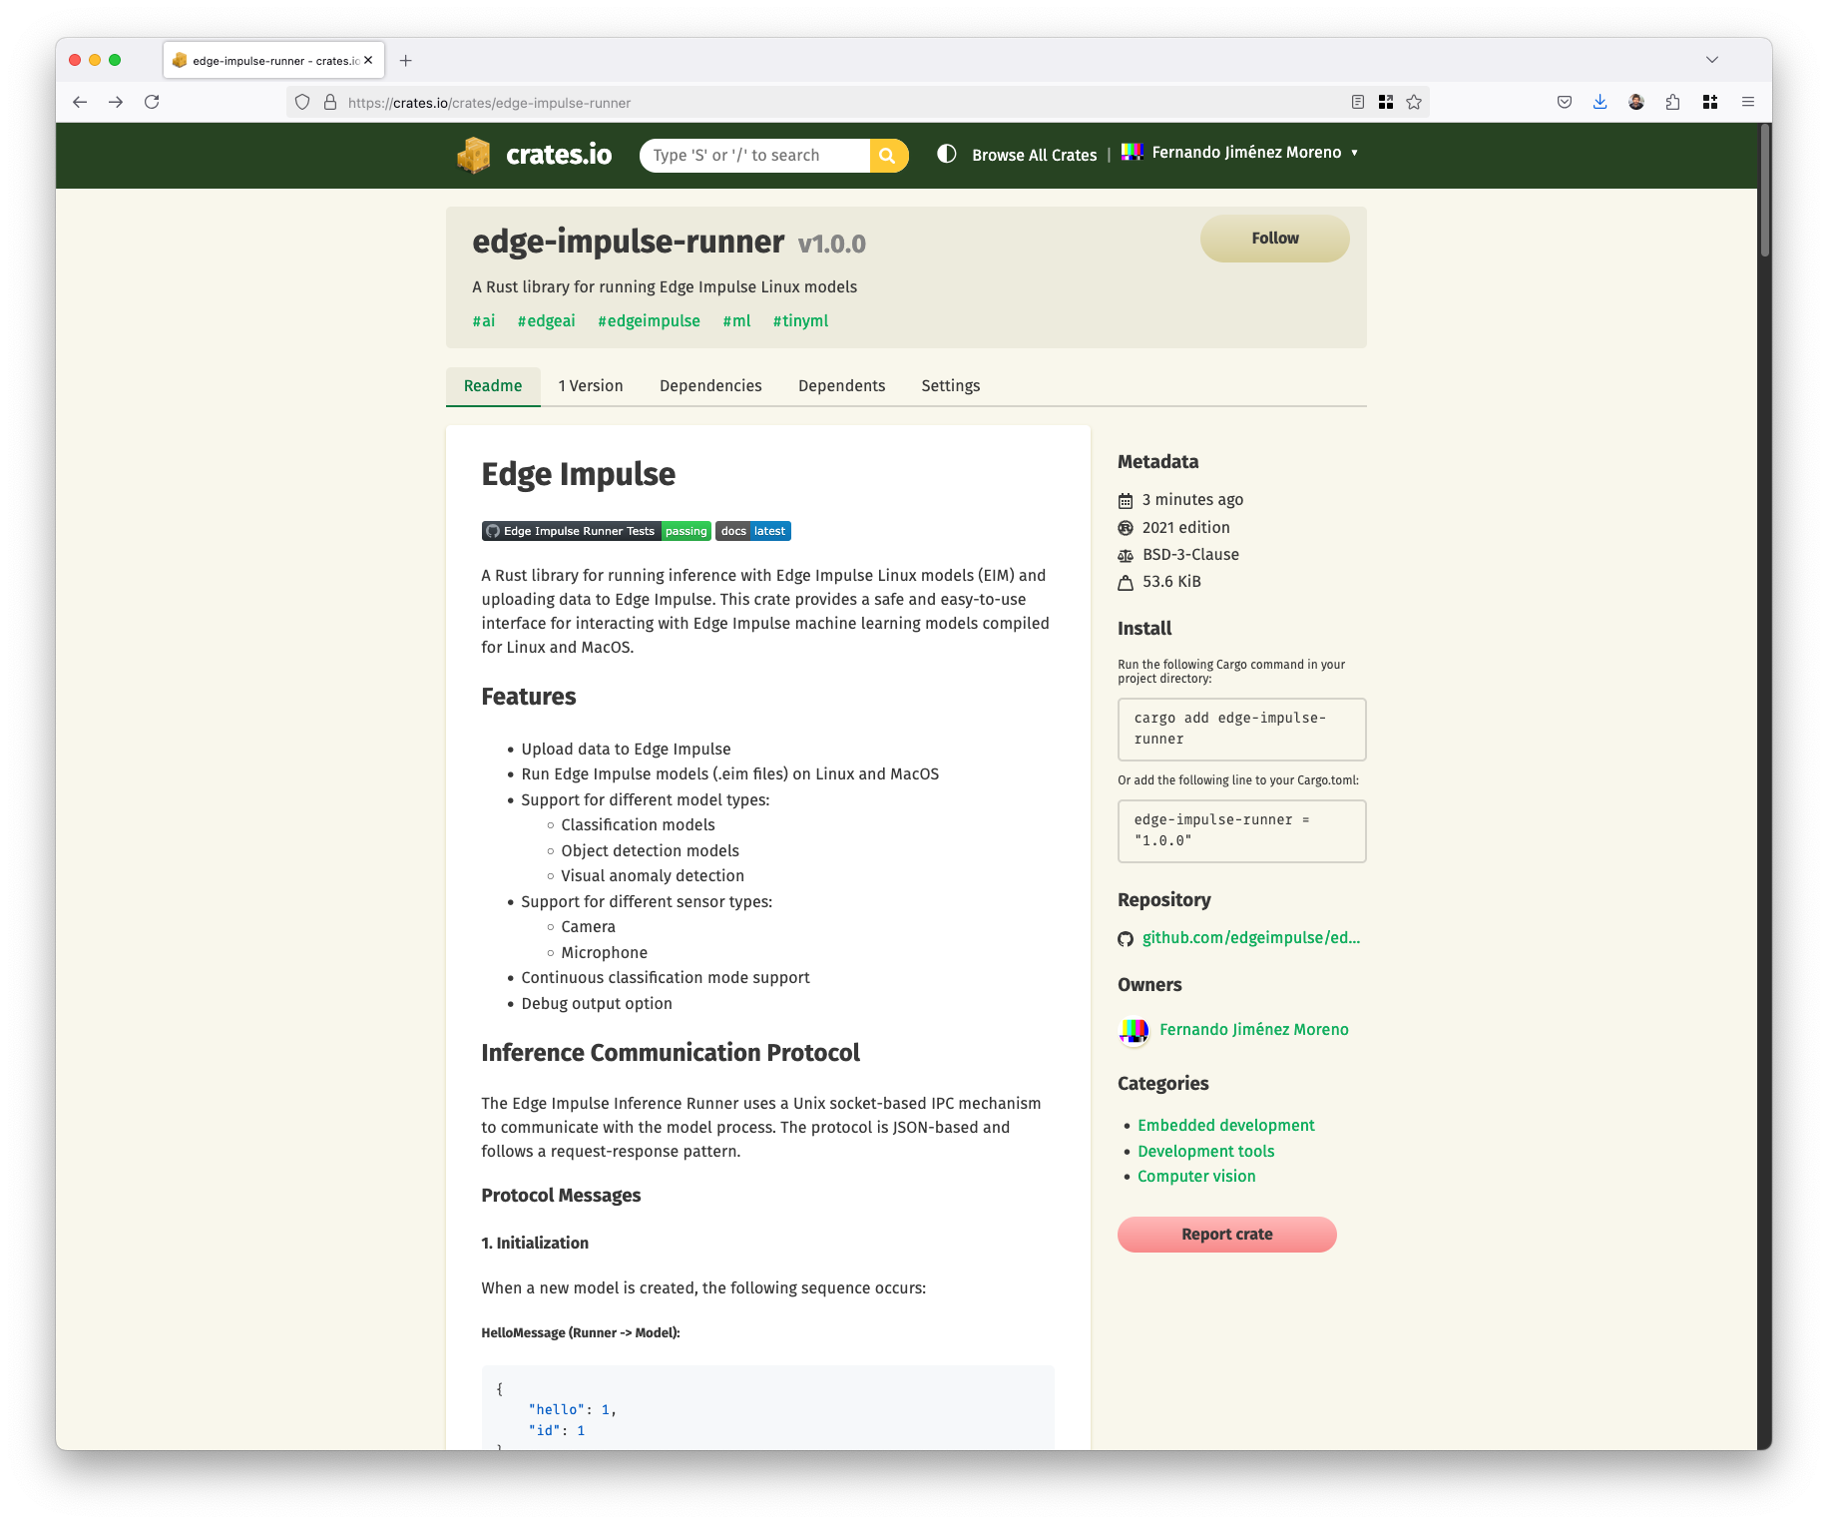Viewport: 1828px width, 1524px height.
Task: Click the page vertical scrollbar thumb
Action: [x=1764, y=190]
